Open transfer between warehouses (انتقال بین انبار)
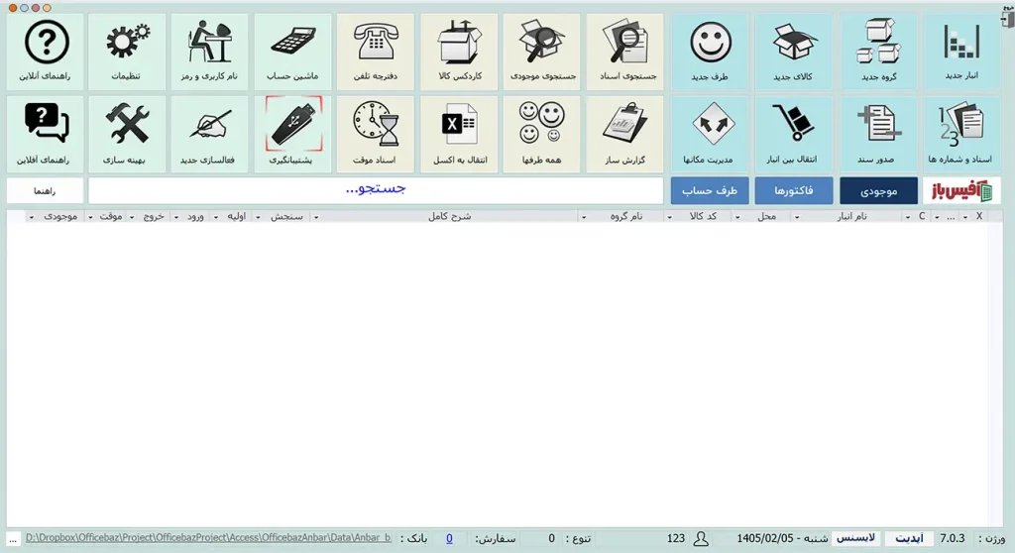Screen dimensions: 1015x553 (793, 134)
